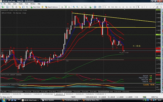Screen dimensions: 163x102
Task: Select the M30 timeframe button
Action: coord(116,7)
